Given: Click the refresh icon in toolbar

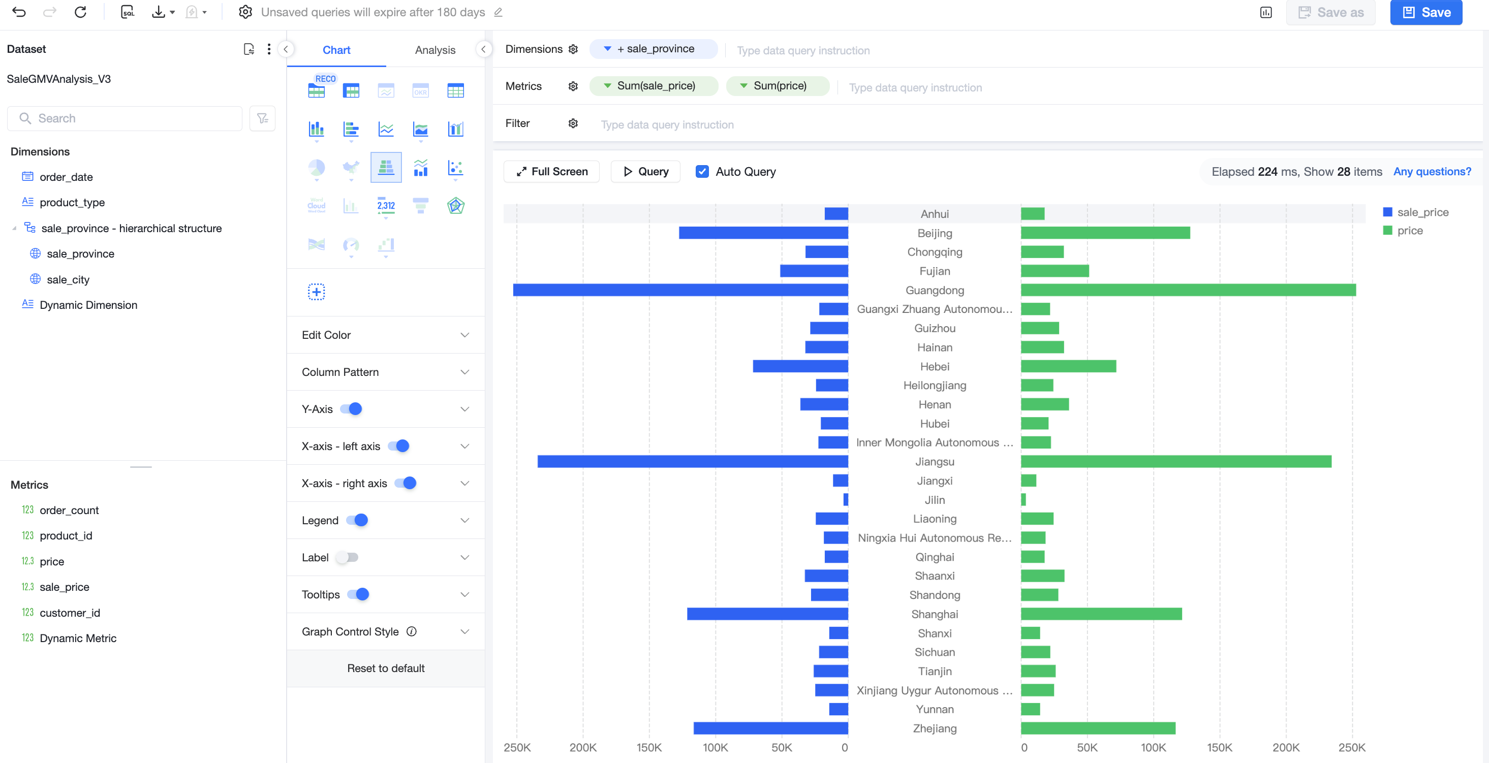Looking at the screenshot, I should 80,12.
